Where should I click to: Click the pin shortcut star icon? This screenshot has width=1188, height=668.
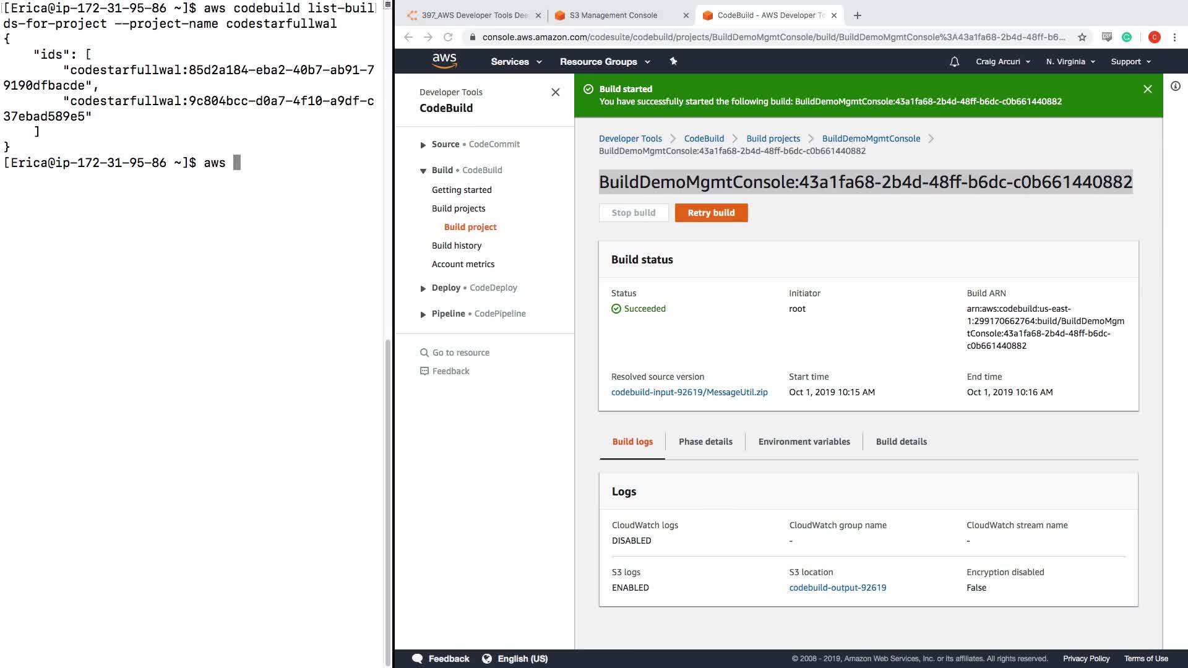(673, 61)
